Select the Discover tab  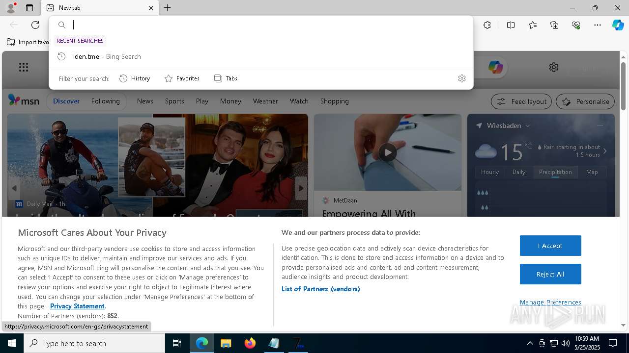[x=66, y=101]
